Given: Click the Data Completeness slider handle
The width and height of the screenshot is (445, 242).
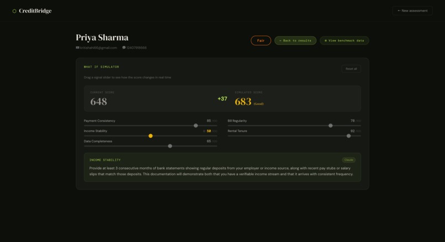Looking at the screenshot, I should point(170,146).
